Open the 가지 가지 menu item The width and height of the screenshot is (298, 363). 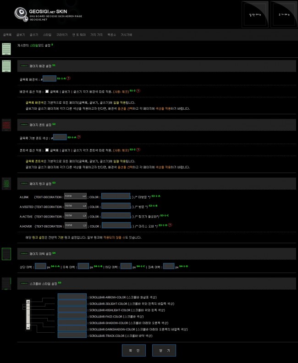tap(96, 35)
